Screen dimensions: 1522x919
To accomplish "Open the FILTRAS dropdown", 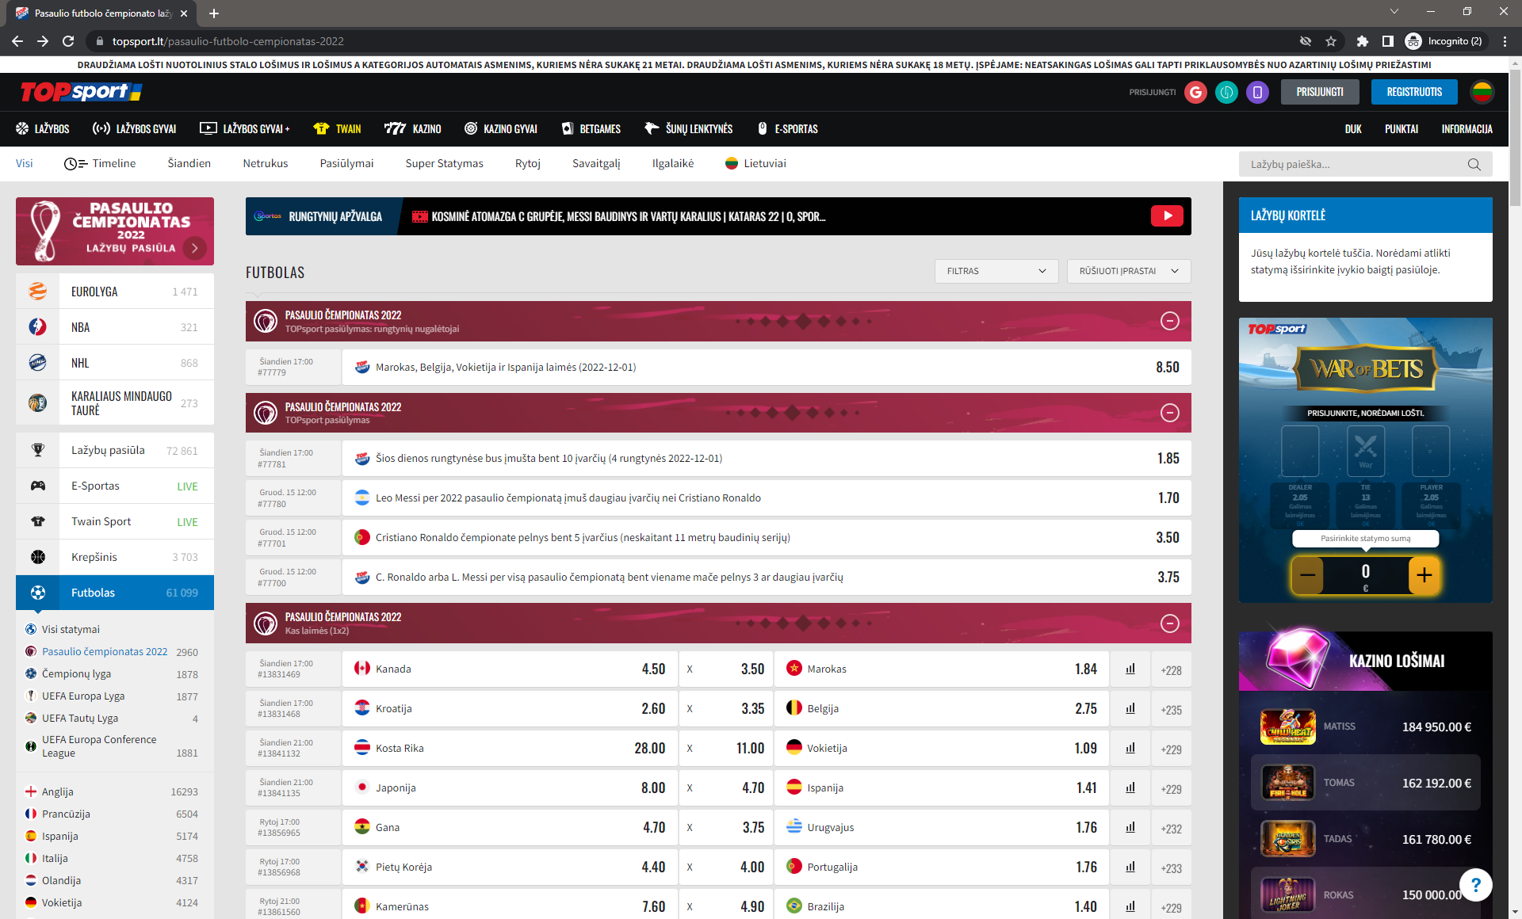I will click(996, 271).
